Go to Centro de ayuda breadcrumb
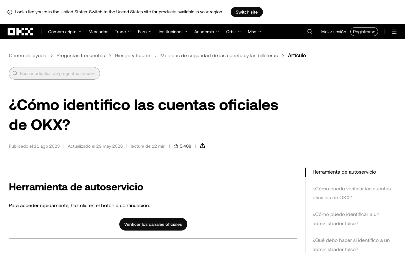 click(28, 55)
